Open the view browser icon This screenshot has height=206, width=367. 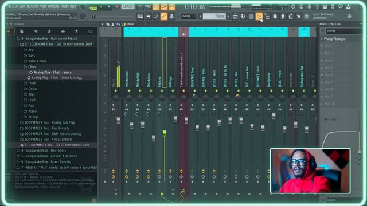(x=267, y=17)
